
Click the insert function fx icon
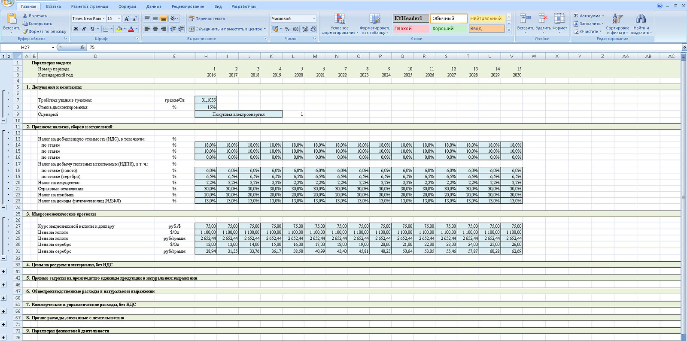point(82,47)
